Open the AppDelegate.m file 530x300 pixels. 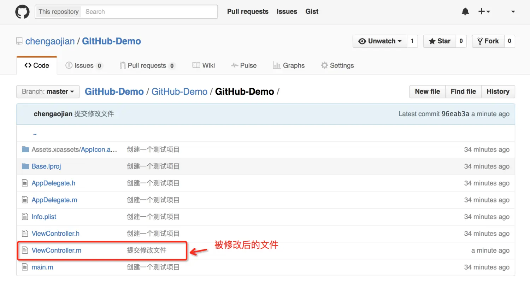54,200
